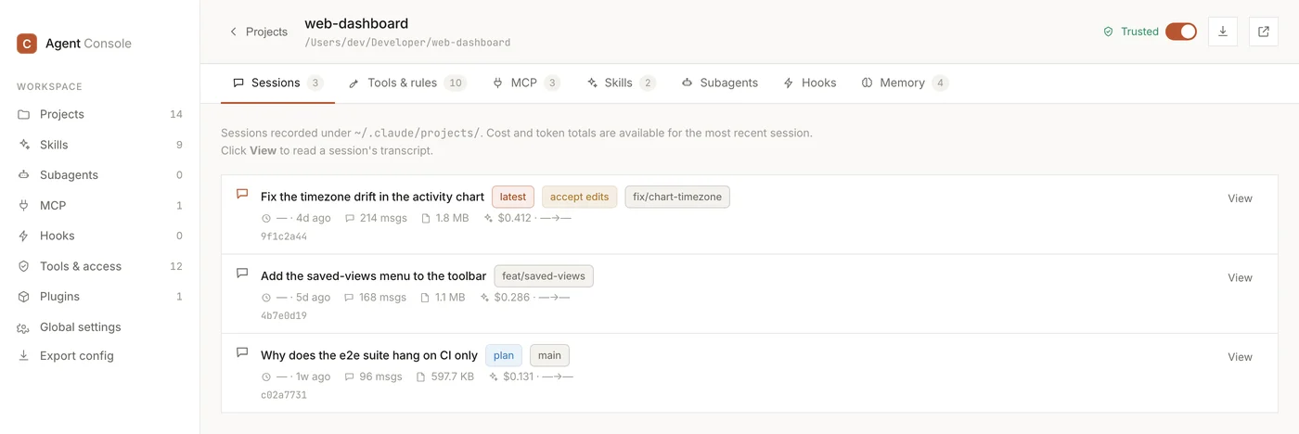The image size is (1299, 434).
Task: Click the chat icon of the e2e session
Action: click(x=242, y=352)
